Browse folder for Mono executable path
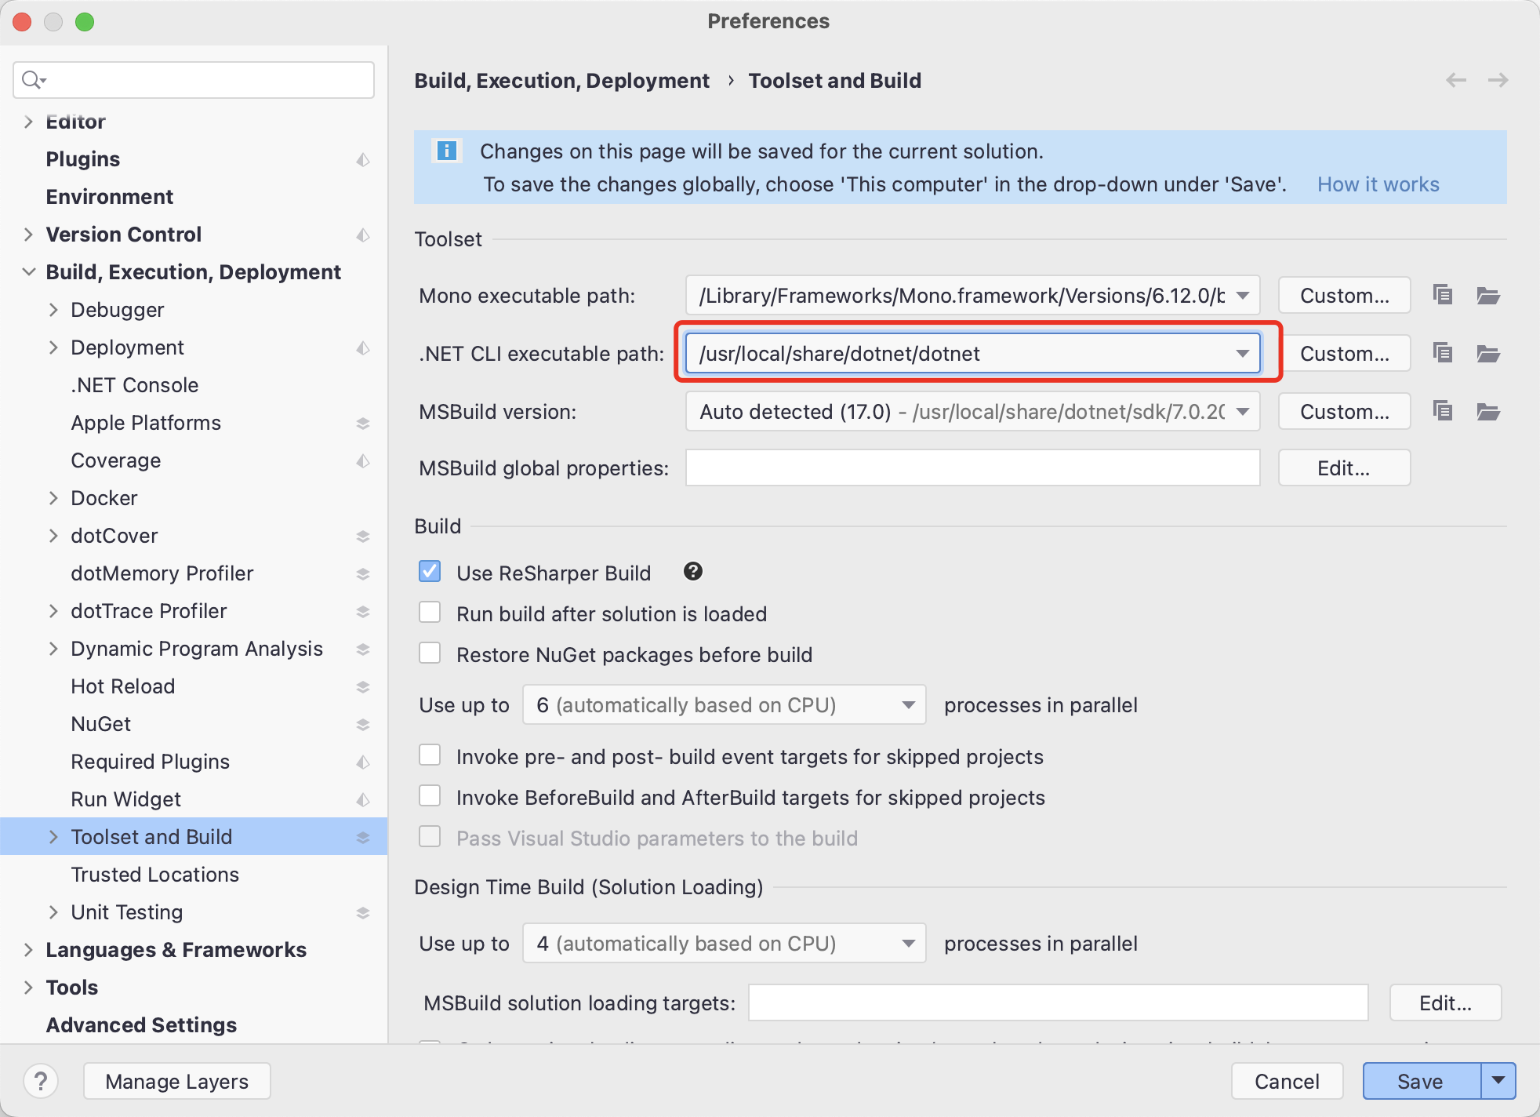 [x=1488, y=295]
